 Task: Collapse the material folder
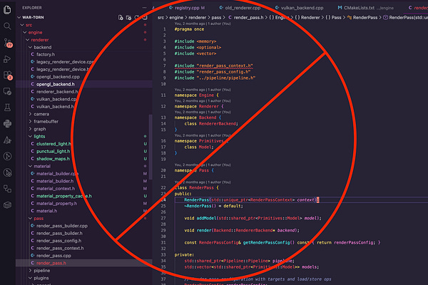[x=30, y=166]
